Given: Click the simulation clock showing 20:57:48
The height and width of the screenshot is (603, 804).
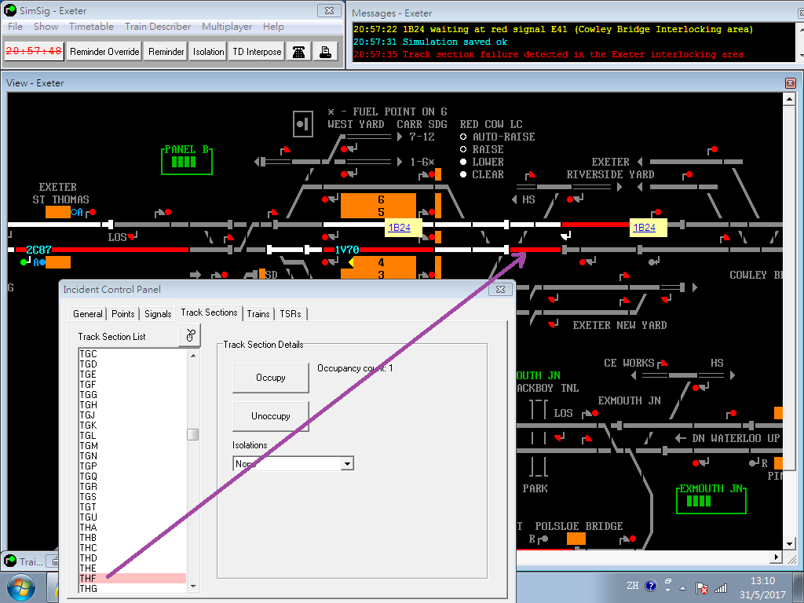Looking at the screenshot, I should pos(34,51).
